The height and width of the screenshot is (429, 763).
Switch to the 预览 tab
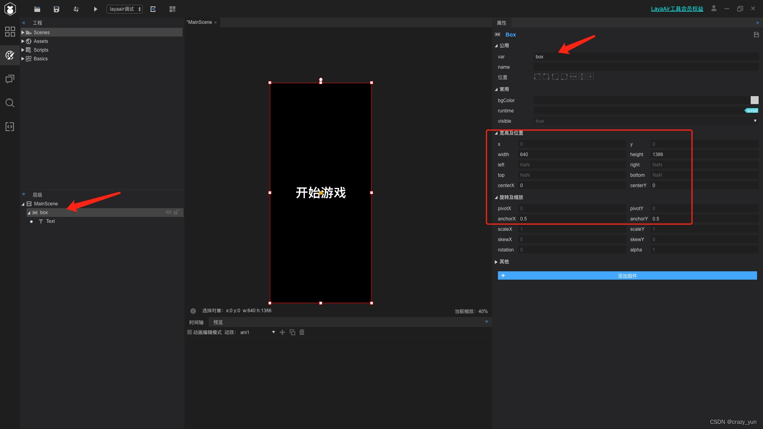[218, 323]
